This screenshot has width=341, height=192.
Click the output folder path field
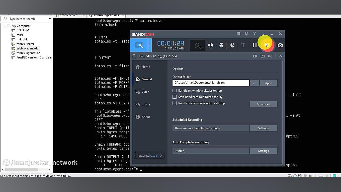click(211, 83)
